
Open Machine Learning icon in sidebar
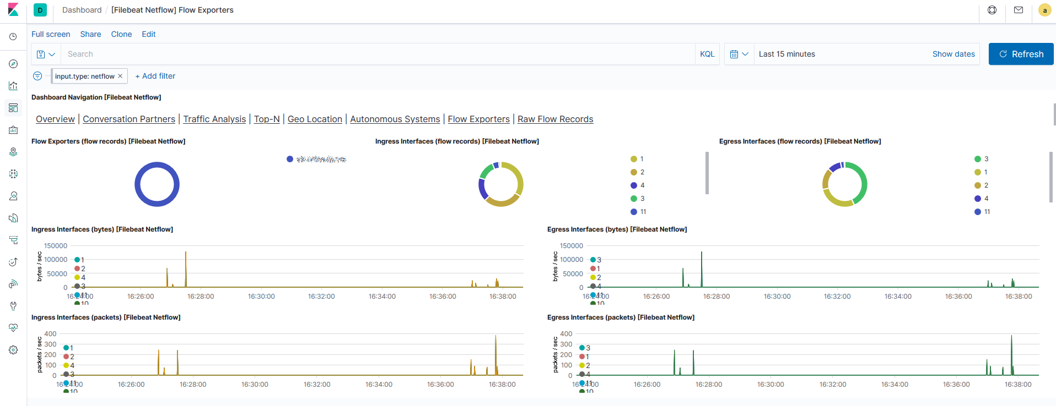[x=13, y=174]
